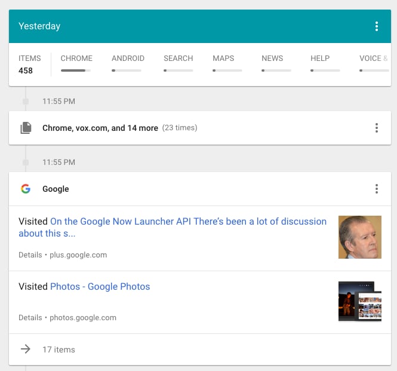
Task: View Details for the plus.google.com visit
Action: coord(30,255)
